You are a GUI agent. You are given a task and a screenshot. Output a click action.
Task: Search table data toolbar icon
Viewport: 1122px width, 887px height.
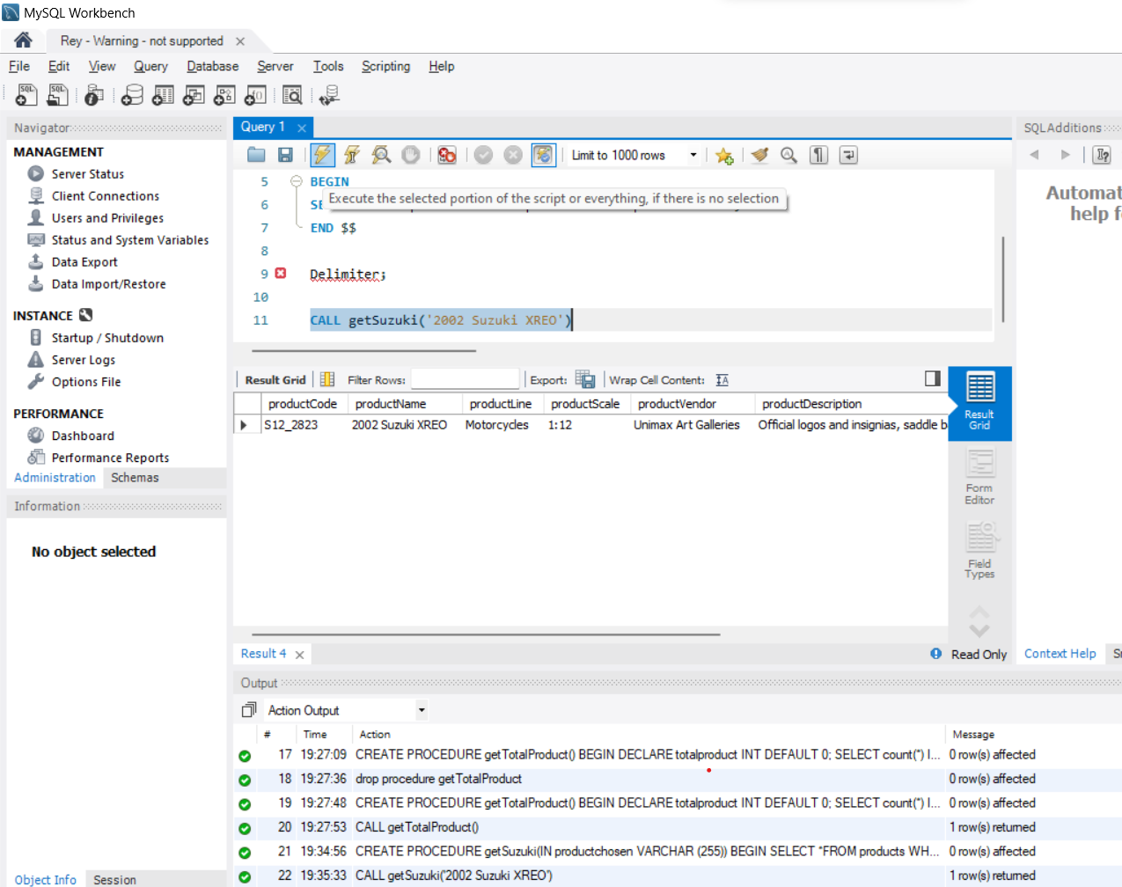(x=292, y=95)
